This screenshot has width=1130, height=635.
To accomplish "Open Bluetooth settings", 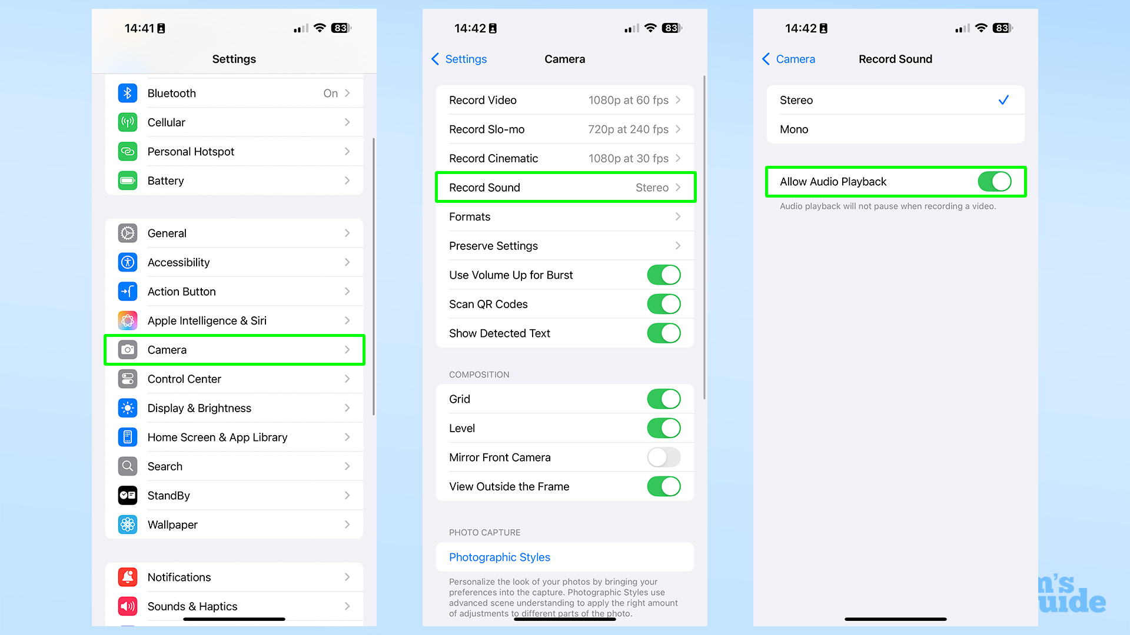I will click(x=235, y=93).
